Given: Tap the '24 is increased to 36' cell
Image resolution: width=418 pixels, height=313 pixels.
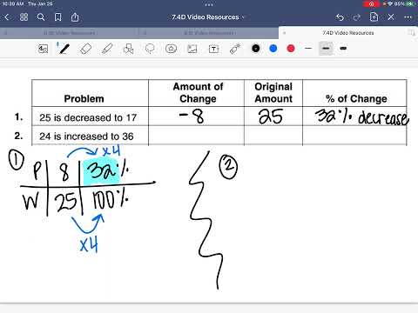Looking at the screenshot, I should [90, 136].
